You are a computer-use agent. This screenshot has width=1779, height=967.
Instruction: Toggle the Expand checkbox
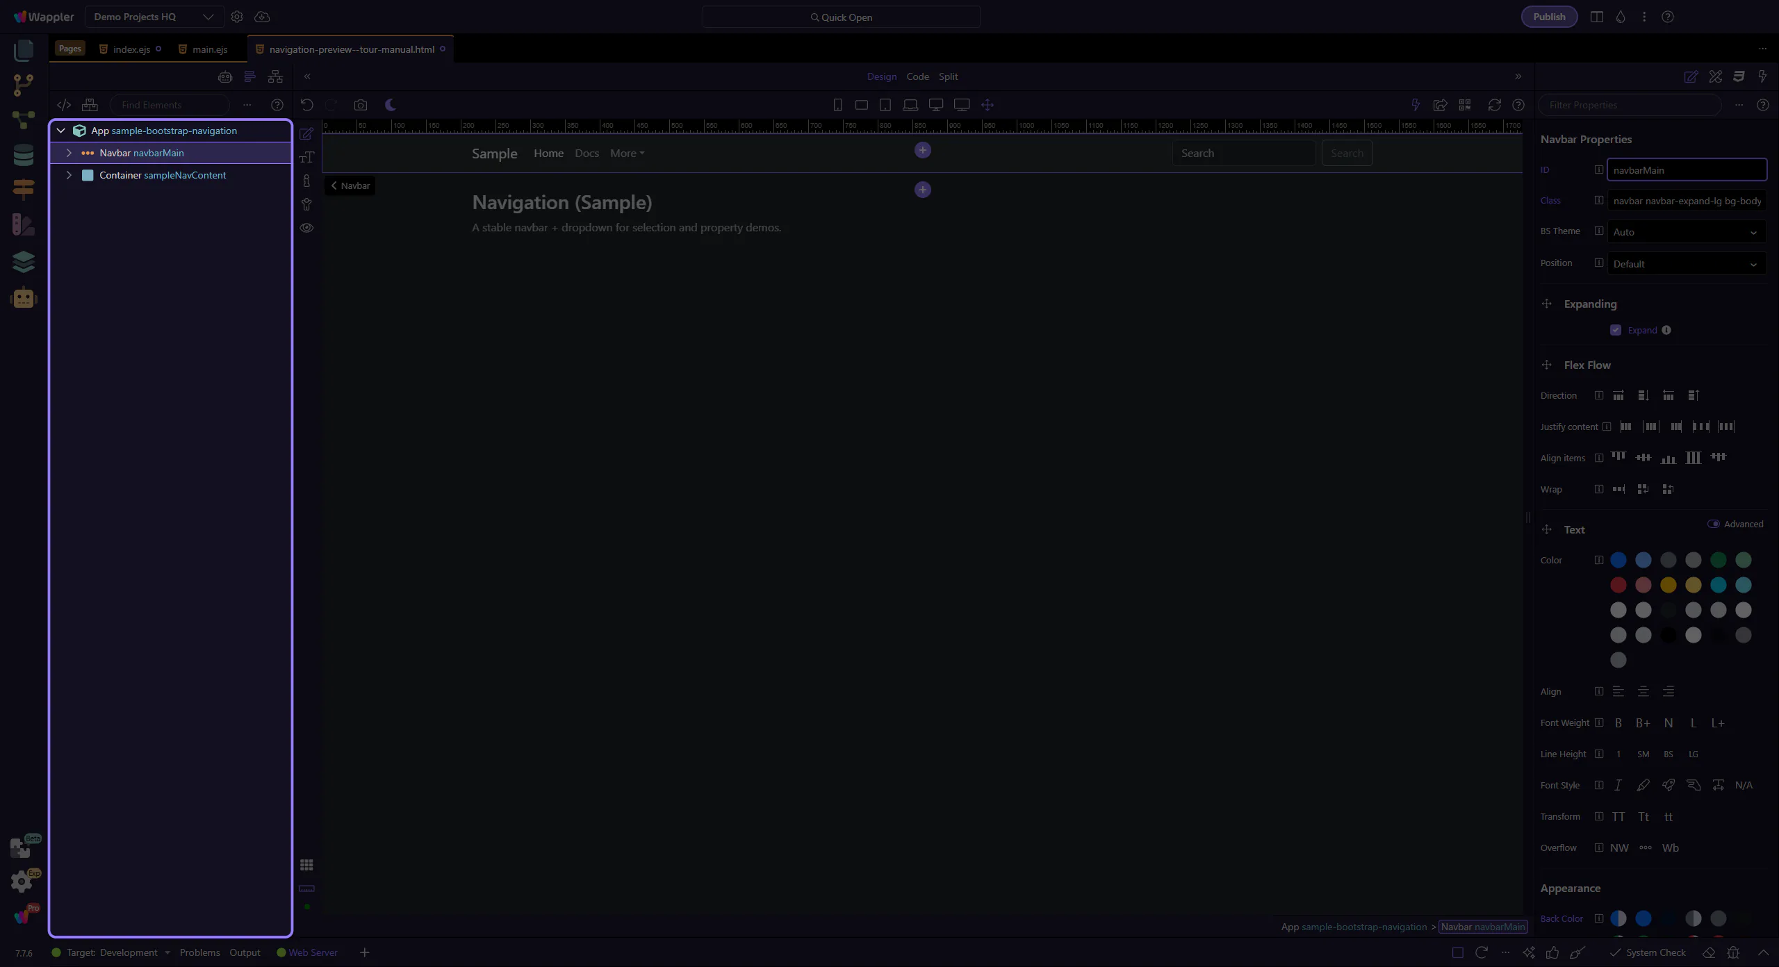coord(1616,330)
